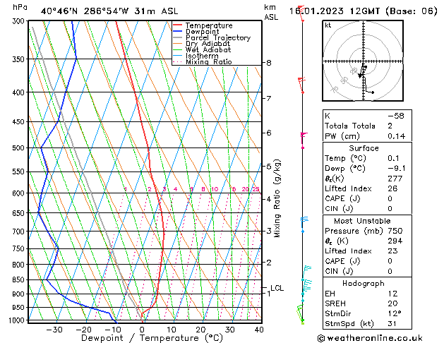Screen dimensions: 444x343
Task: Click the red wind barb near 400 hPa
Action: (x=301, y=85)
